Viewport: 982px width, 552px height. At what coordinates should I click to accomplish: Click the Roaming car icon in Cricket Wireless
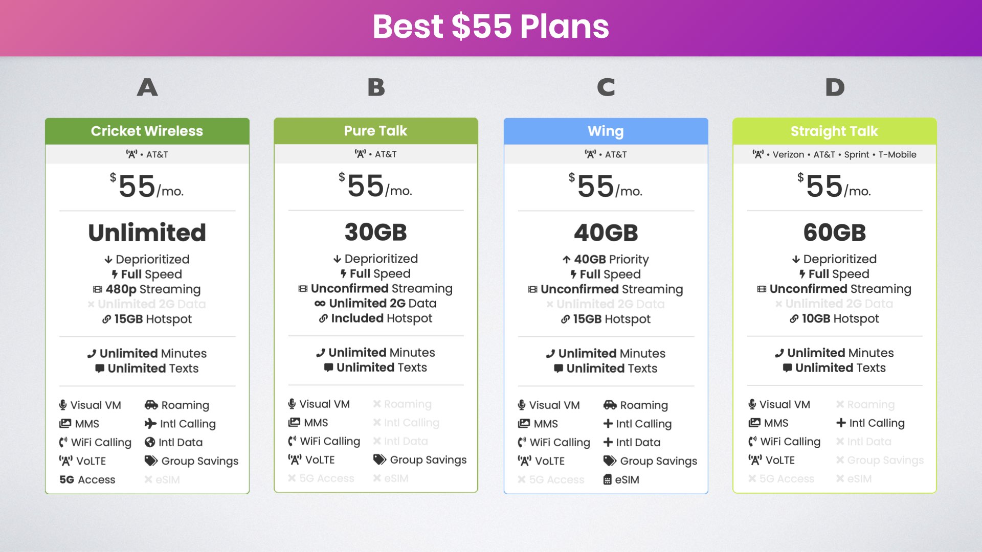point(151,405)
